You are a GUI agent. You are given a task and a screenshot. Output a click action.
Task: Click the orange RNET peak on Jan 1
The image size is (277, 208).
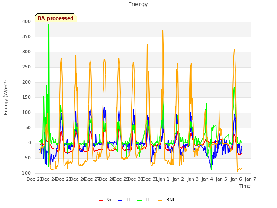(x=163, y=30)
